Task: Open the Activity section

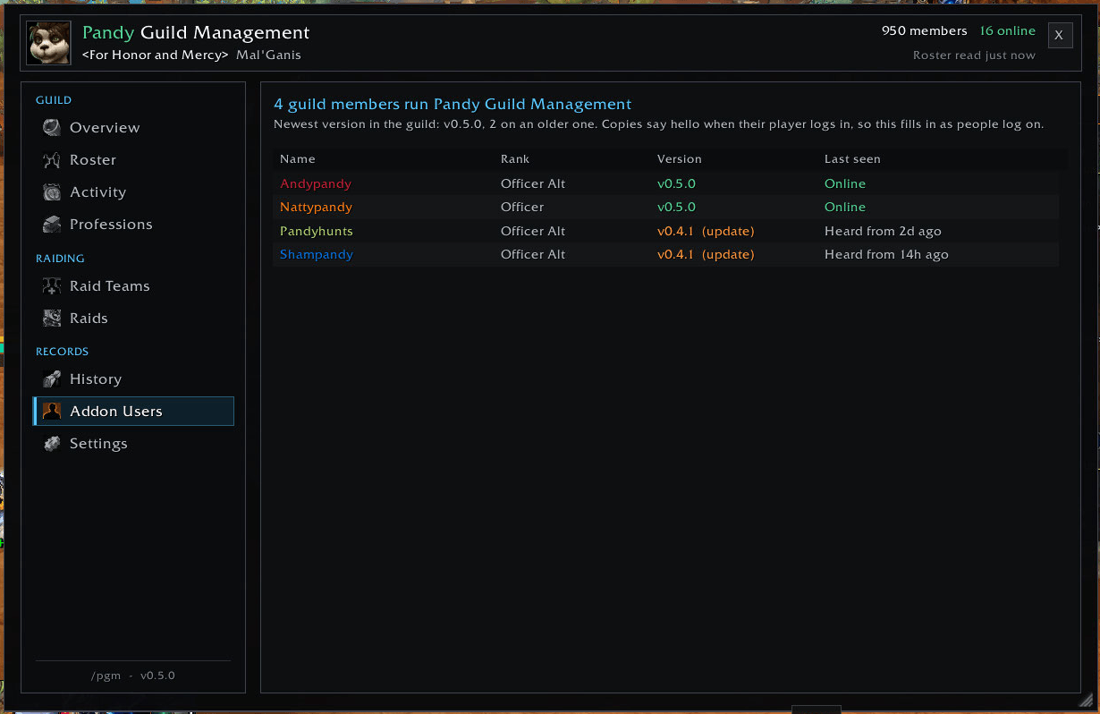Action: [x=133, y=191]
